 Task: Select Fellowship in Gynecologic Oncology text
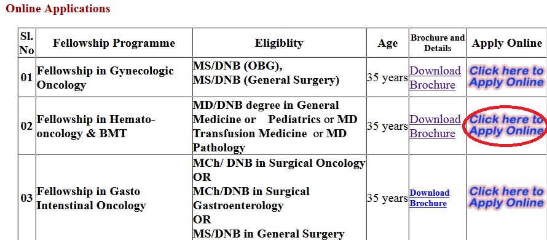[x=105, y=78]
